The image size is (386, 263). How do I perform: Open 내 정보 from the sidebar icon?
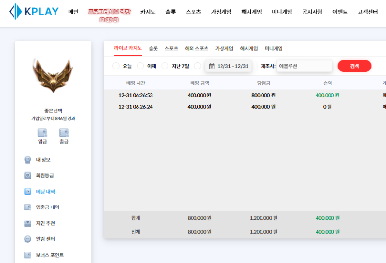pyautogui.click(x=28, y=160)
